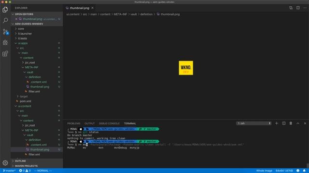Select the 1: zsh terminal dropdown
The width and height of the screenshot is (309, 173).
[x=254, y=124]
